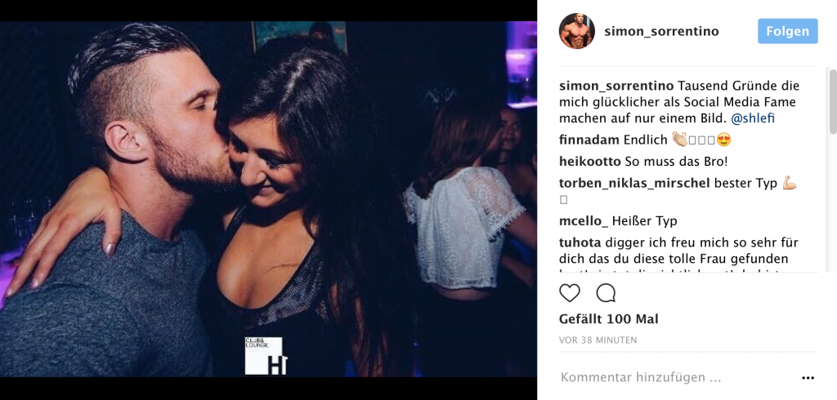View who liked via Gefällt 100 Mal

click(x=608, y=319)
